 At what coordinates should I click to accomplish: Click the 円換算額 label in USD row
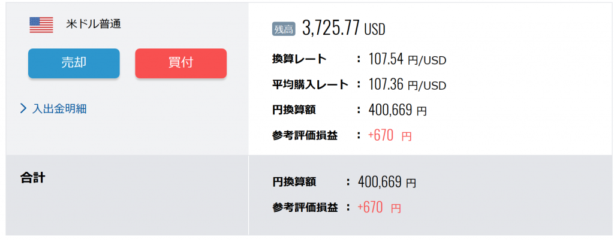pos(294,110)
